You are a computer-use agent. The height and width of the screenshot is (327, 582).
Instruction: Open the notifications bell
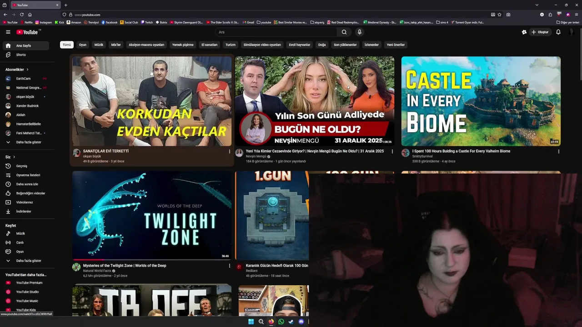558,32
